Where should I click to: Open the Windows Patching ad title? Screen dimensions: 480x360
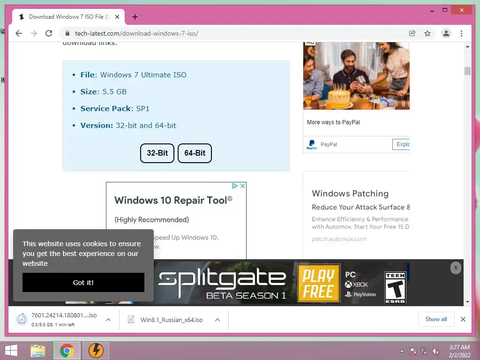[350, 194]
